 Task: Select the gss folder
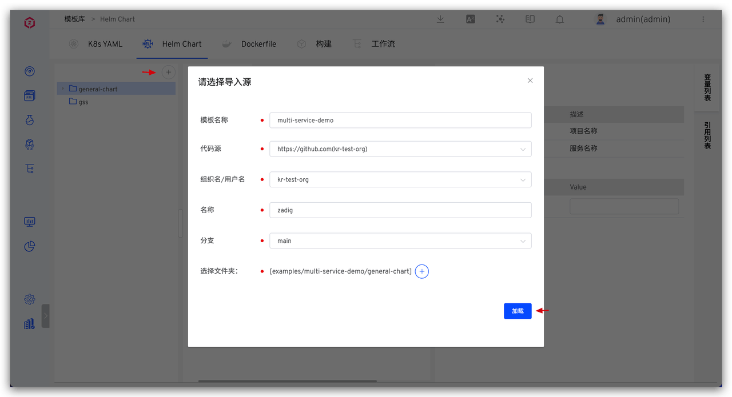coord(83,102)
